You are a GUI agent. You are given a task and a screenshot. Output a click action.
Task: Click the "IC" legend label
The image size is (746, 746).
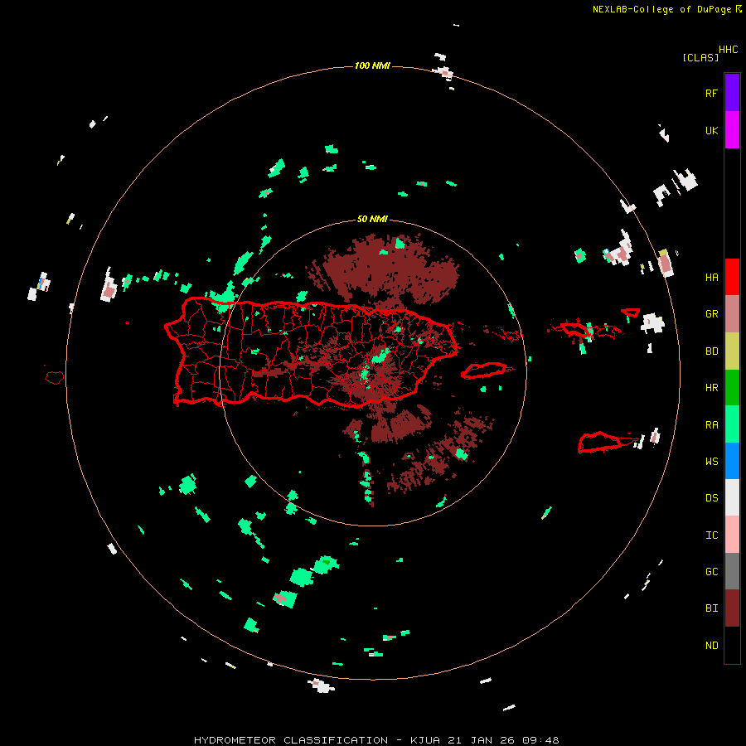(x=711, y=535)
